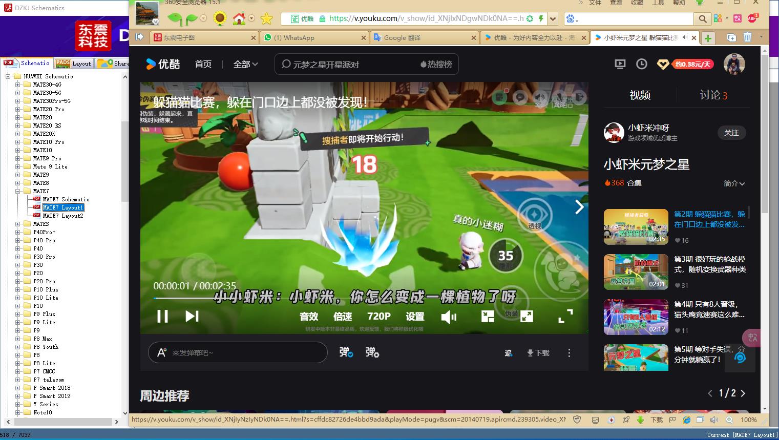Skip to the next video episode
This screenshot has width=779, height=440.
[192, 316]
